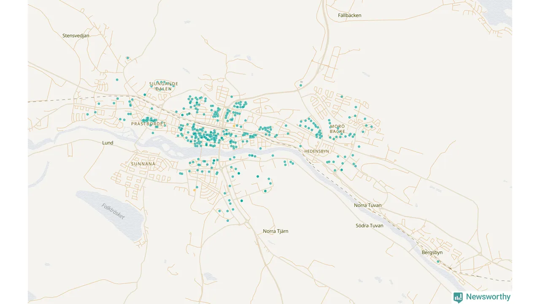Viewport: 540px width, 304px height.
Task: Click the Lund place label
Action: point(108,143)
